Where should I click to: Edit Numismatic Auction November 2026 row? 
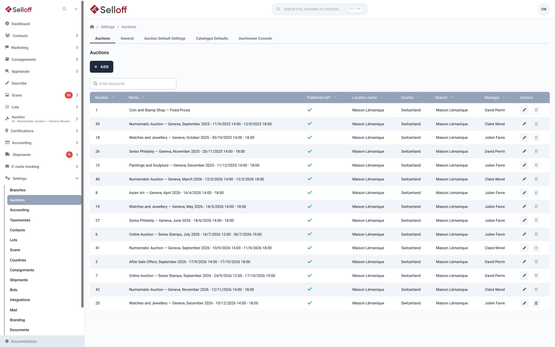pyautogui.click(x=524, y=289)
